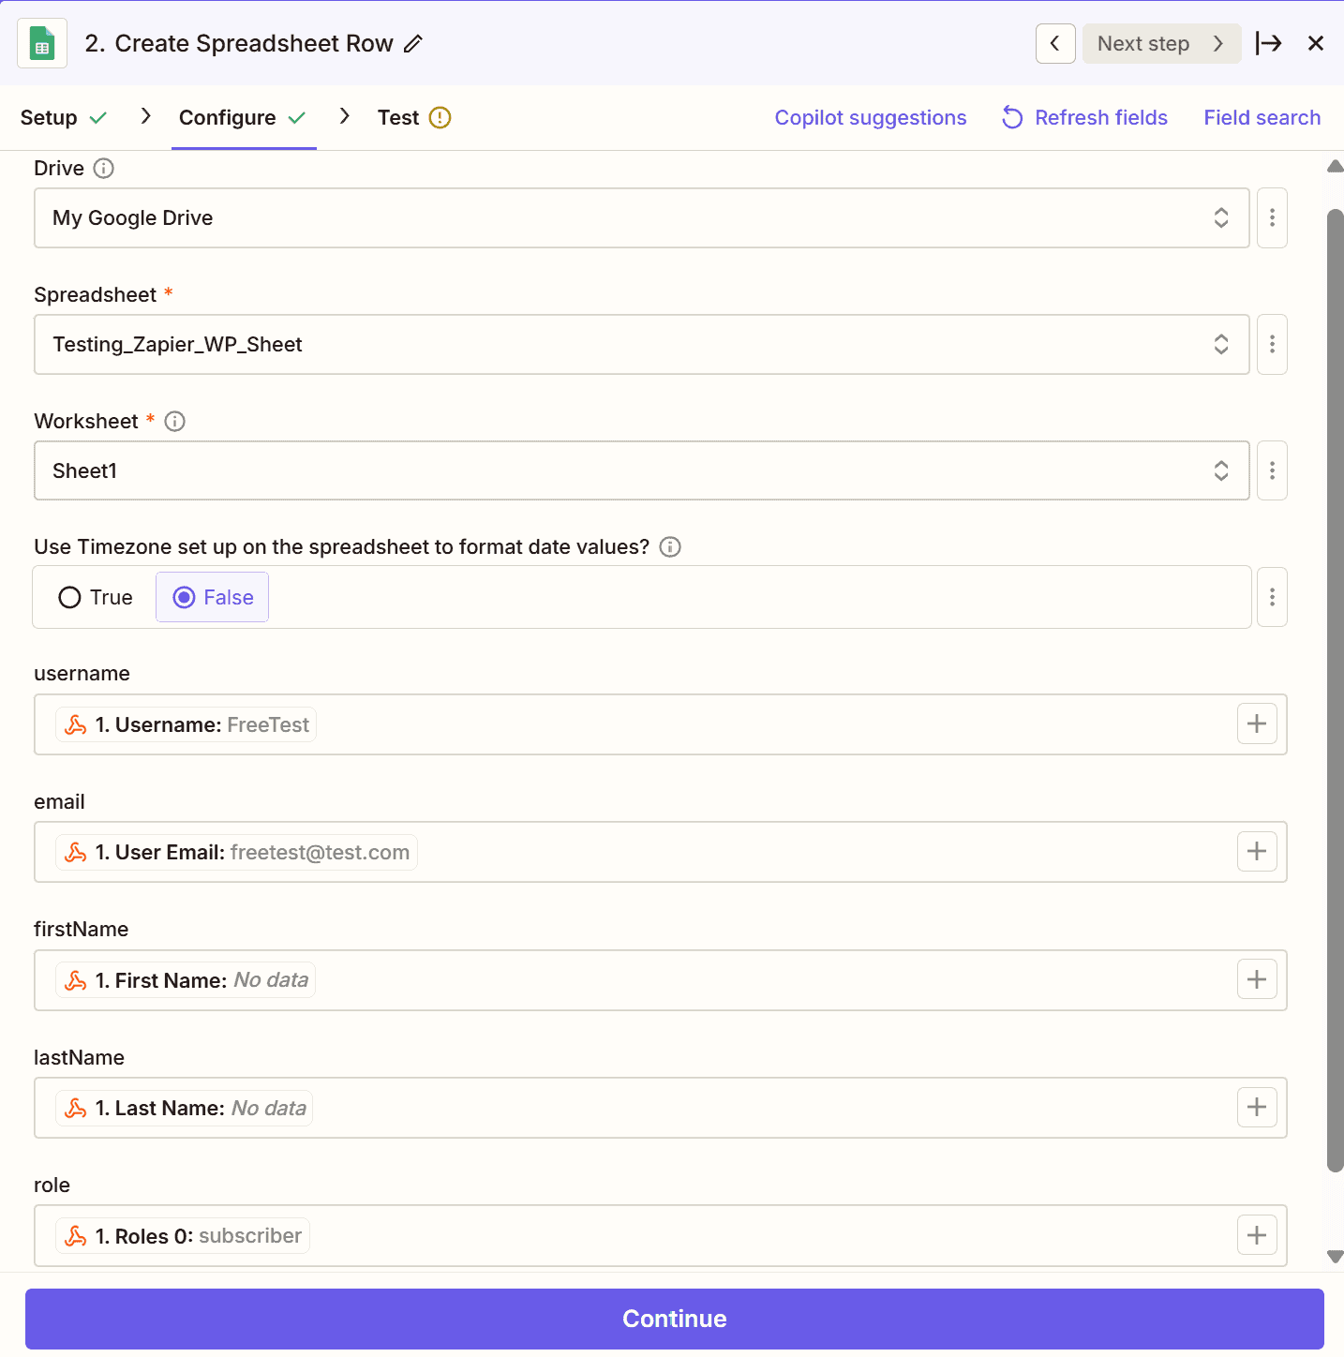Click scrollbar up arrow
Viewport: 1344px width, 1357px height.
pos(1336,167)
